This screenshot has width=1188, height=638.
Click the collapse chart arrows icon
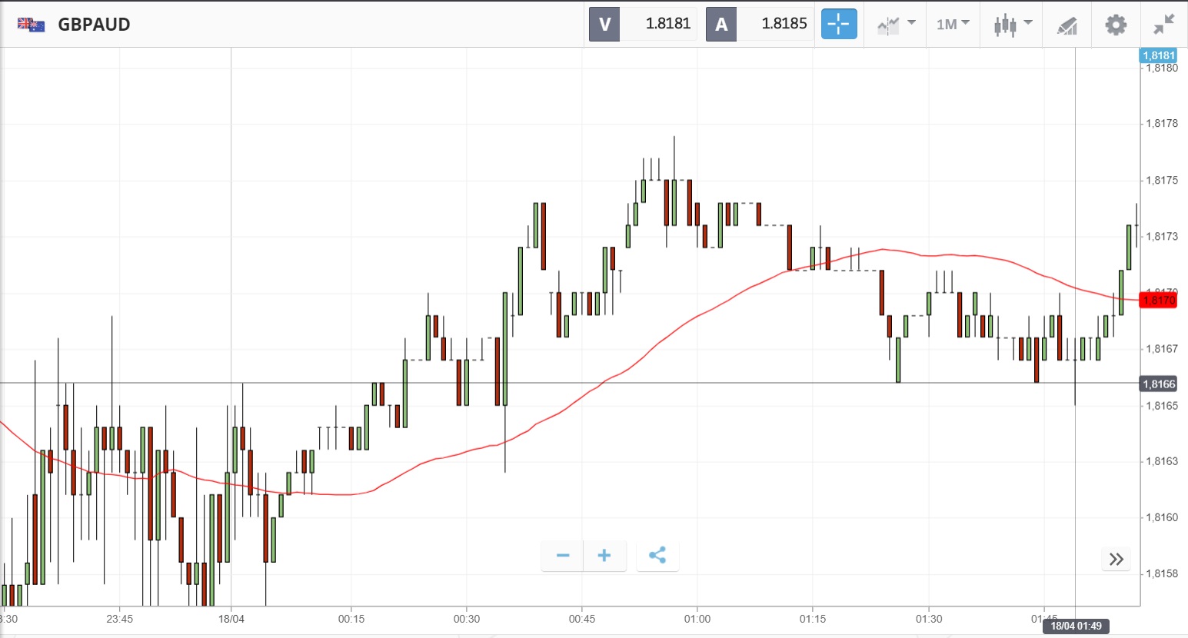tap(1164, 25)
